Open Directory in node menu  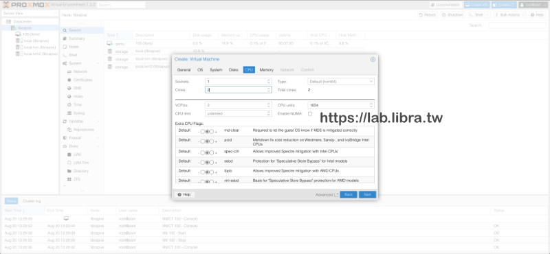pos(82,171)
